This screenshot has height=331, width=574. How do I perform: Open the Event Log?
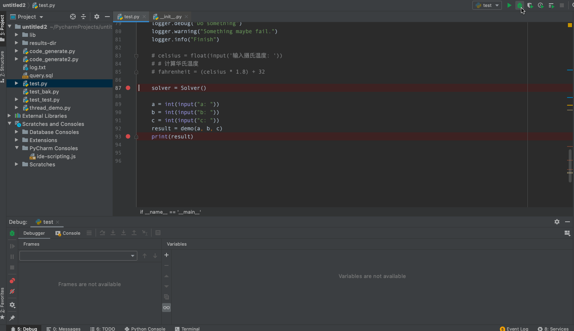click(514, 329)
